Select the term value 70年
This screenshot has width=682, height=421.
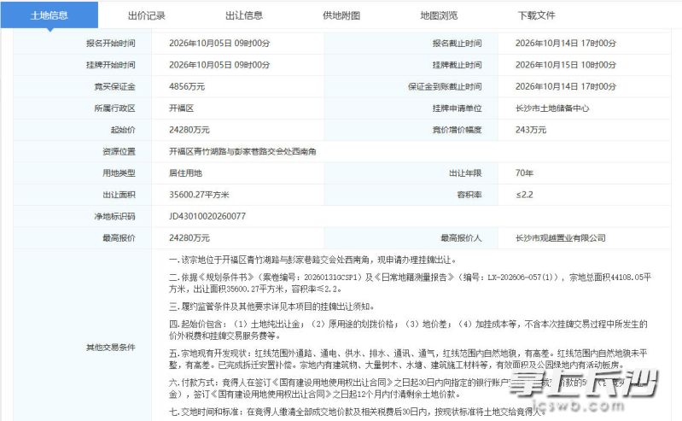[524, 172]
